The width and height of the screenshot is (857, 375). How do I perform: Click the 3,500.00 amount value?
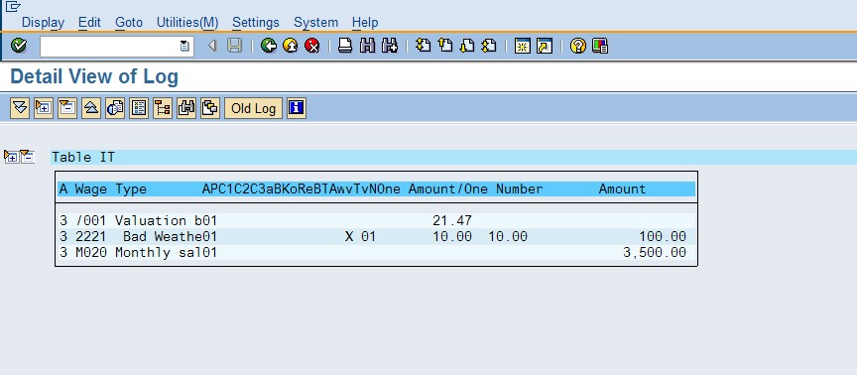point(655,253)
